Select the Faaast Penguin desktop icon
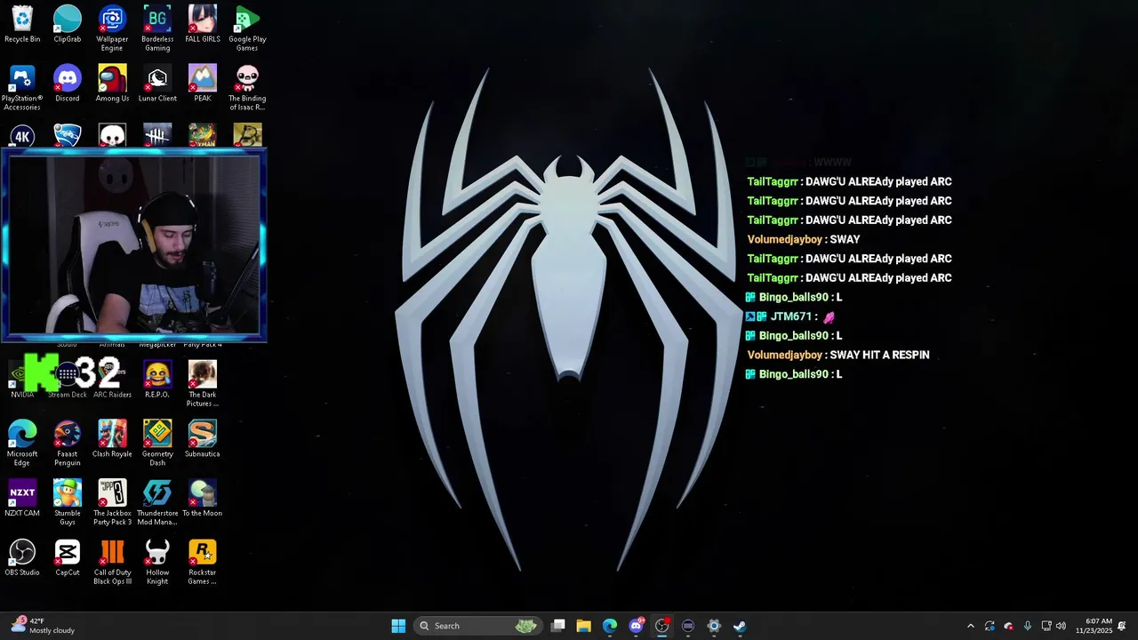This screenshot has width=1138, height=640. coord(67,444)
